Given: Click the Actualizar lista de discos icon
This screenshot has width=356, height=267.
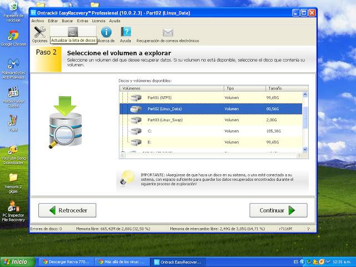Looking at the screenshot, I should click(72, 32).
